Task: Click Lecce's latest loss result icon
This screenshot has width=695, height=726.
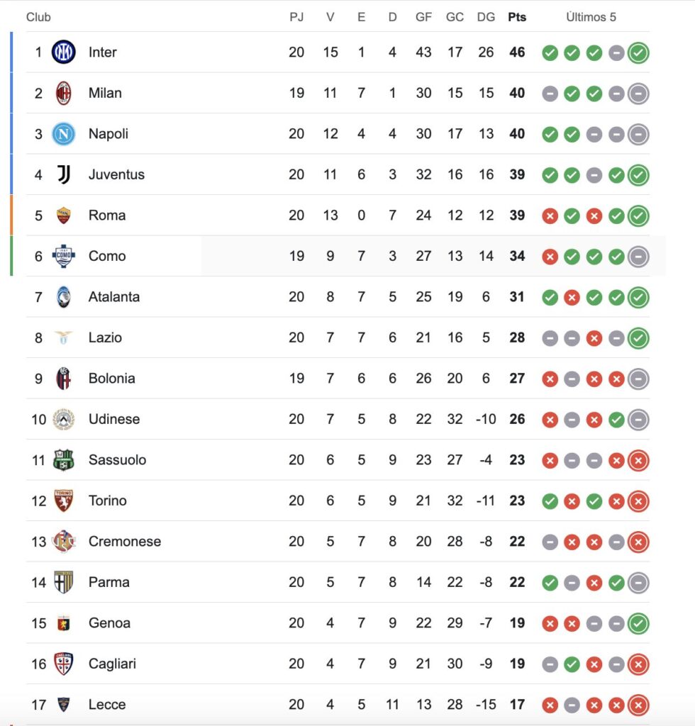Action: click(x=638, y=705)
